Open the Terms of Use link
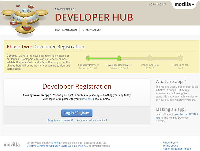Image resolution: width=200 pixels, height=151 pixels. pos(170,146)
